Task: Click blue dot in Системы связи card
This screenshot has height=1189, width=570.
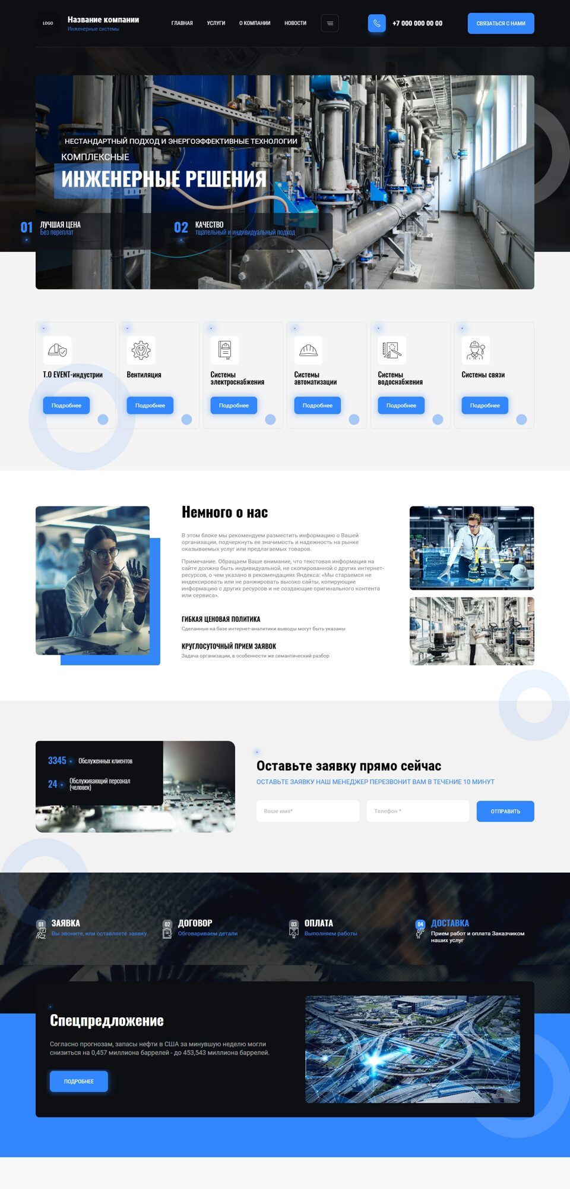Action: [x=521, y=419]
